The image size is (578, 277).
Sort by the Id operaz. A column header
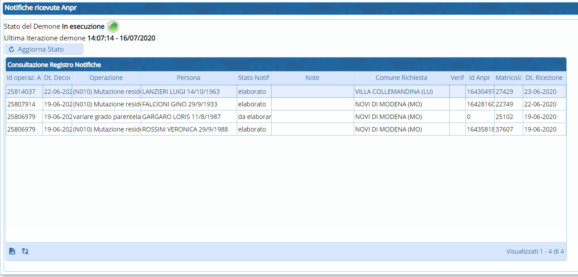(x=24, y=78)
